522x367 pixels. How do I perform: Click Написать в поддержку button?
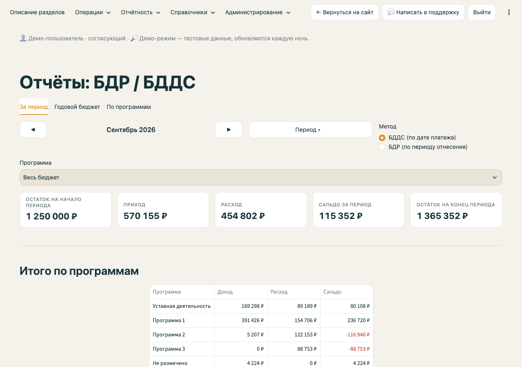pos(423,12)
